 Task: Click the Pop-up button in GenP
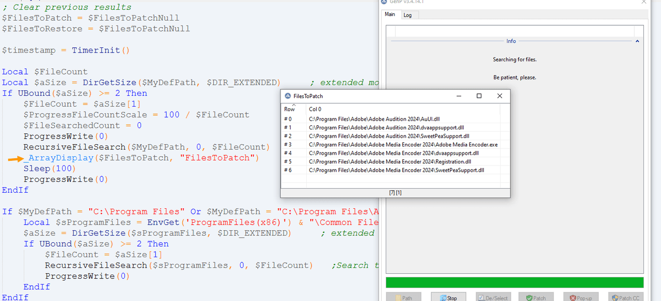(x=581, y=297)
